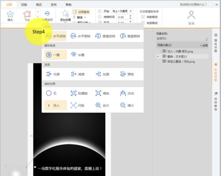Open the 格式 tab
The image size is (221, 176).
pyautogui.click(x=39, y=5)
